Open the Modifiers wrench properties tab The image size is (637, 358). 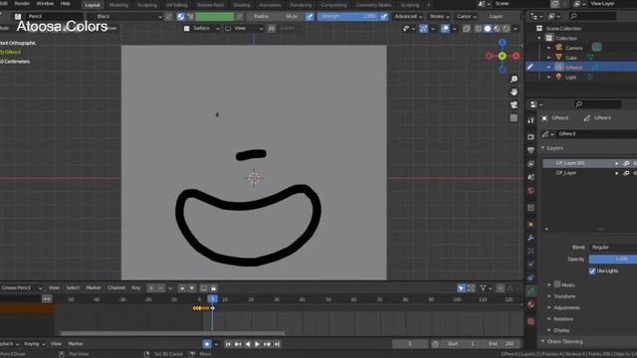click(x=531, y=238)
